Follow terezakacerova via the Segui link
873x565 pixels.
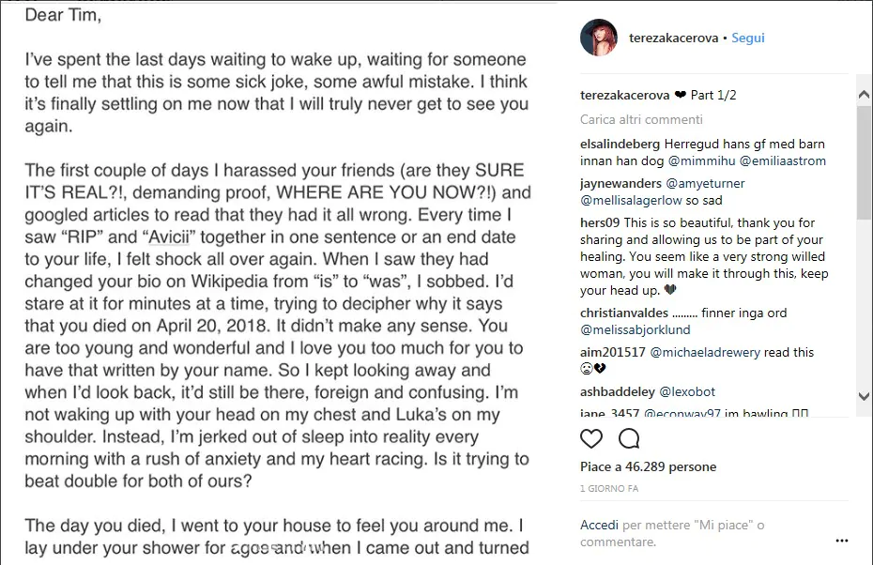tap(748, 38)
